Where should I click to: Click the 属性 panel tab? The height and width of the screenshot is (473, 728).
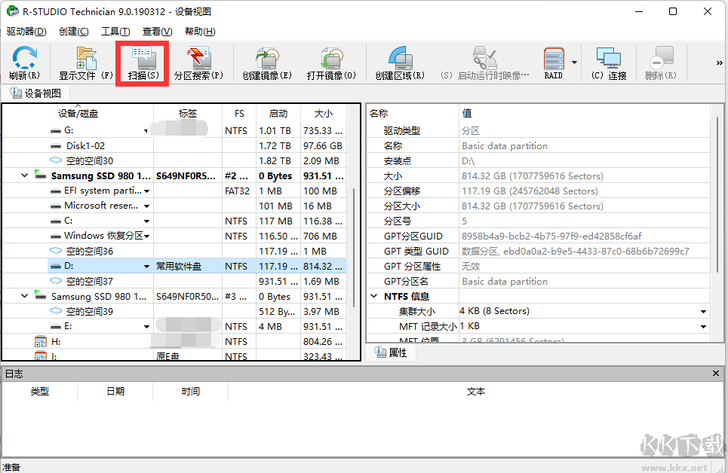coord(392,351)
